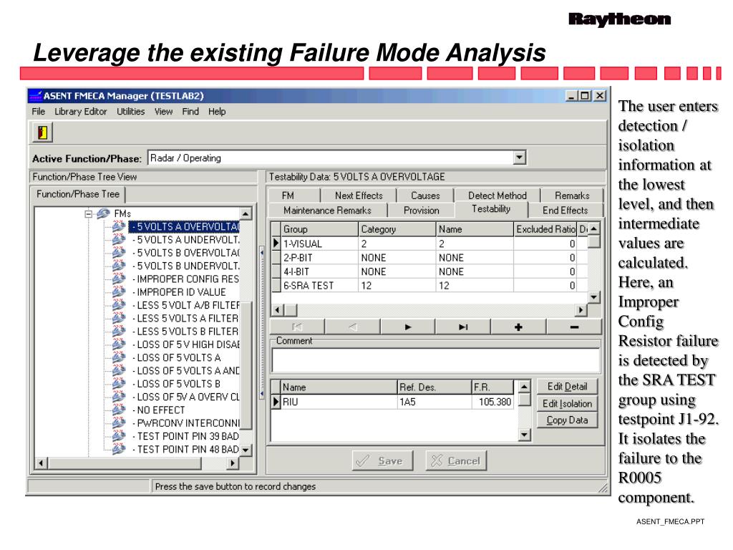Switch to the Remarks tab
Viewport: 733px width, 550px height.
click(x=572, y=196)
